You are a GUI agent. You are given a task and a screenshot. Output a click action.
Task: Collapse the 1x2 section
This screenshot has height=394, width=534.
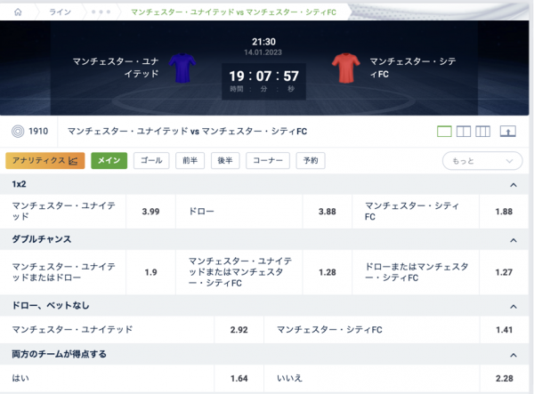[x=514, y=185]
